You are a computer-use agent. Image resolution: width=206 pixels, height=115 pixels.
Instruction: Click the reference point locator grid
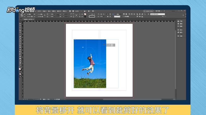[22, 15]
